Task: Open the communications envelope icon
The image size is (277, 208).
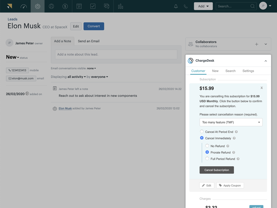Action: [107, 6]
